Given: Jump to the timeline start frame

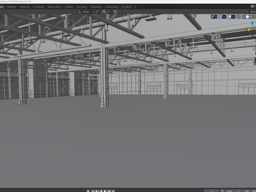Looking at the screenshot, I should (93, 191).
